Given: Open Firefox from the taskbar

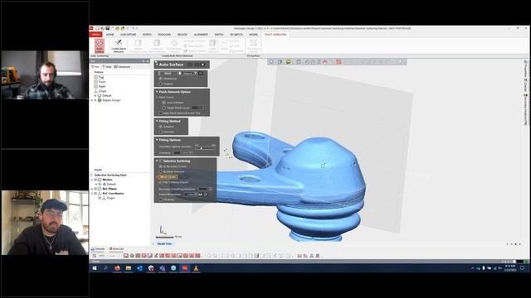Looking at the screenshot, I should point(117,268).
